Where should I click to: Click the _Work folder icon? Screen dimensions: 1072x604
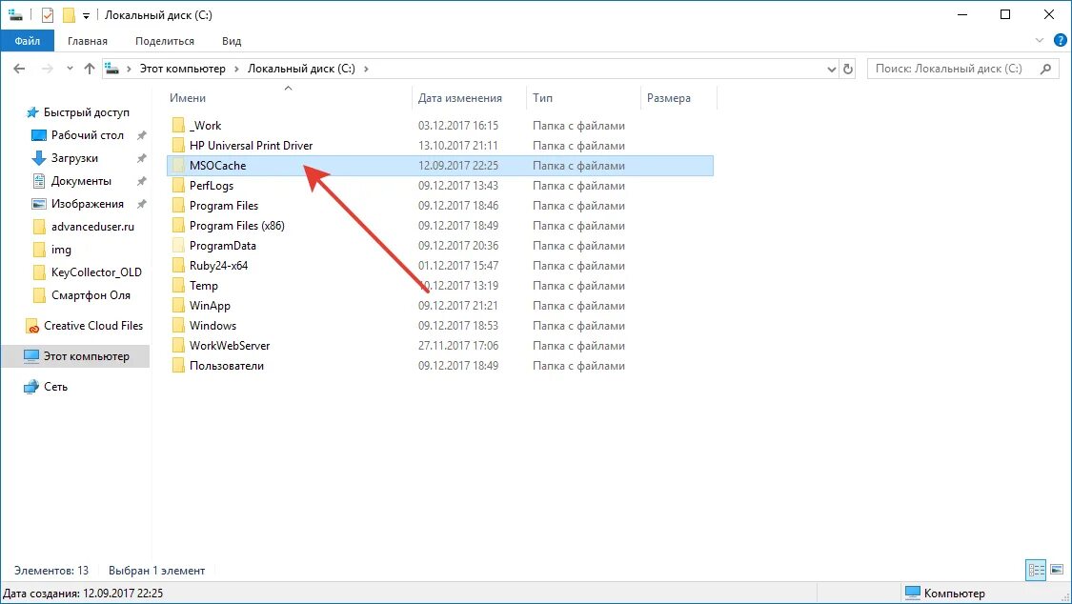point(178,125)
